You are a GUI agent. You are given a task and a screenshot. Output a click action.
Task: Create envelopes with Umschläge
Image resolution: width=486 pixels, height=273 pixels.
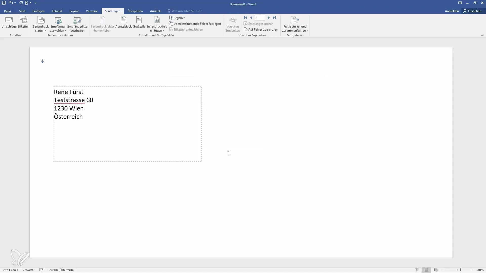pyautogui.click(x=9, y=23)
